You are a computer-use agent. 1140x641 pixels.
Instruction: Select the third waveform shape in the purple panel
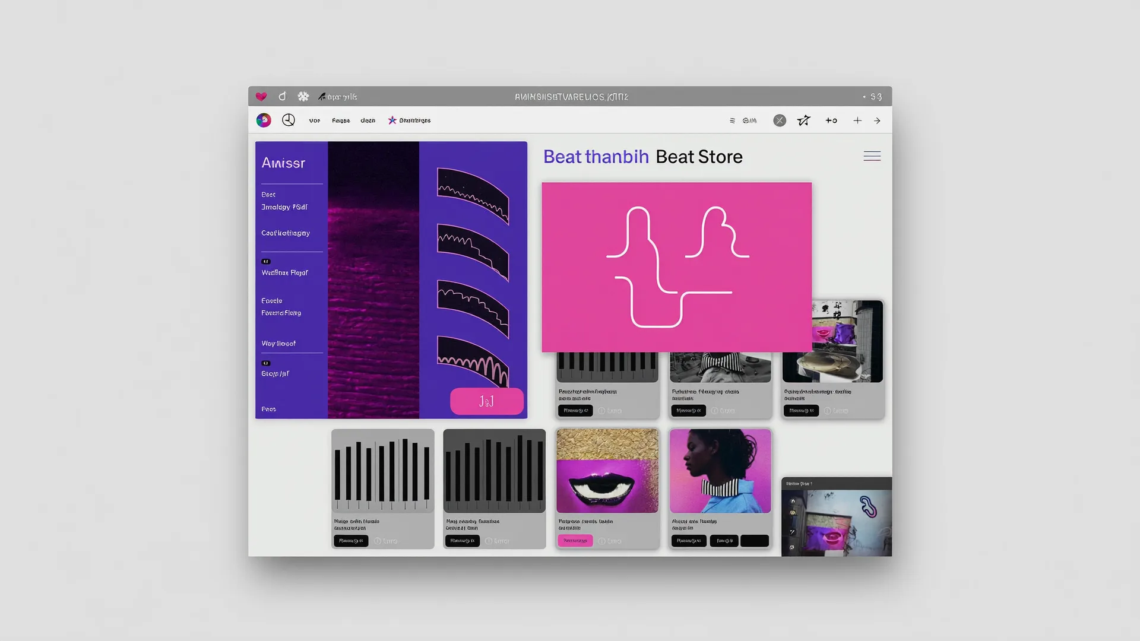point(473,309)
